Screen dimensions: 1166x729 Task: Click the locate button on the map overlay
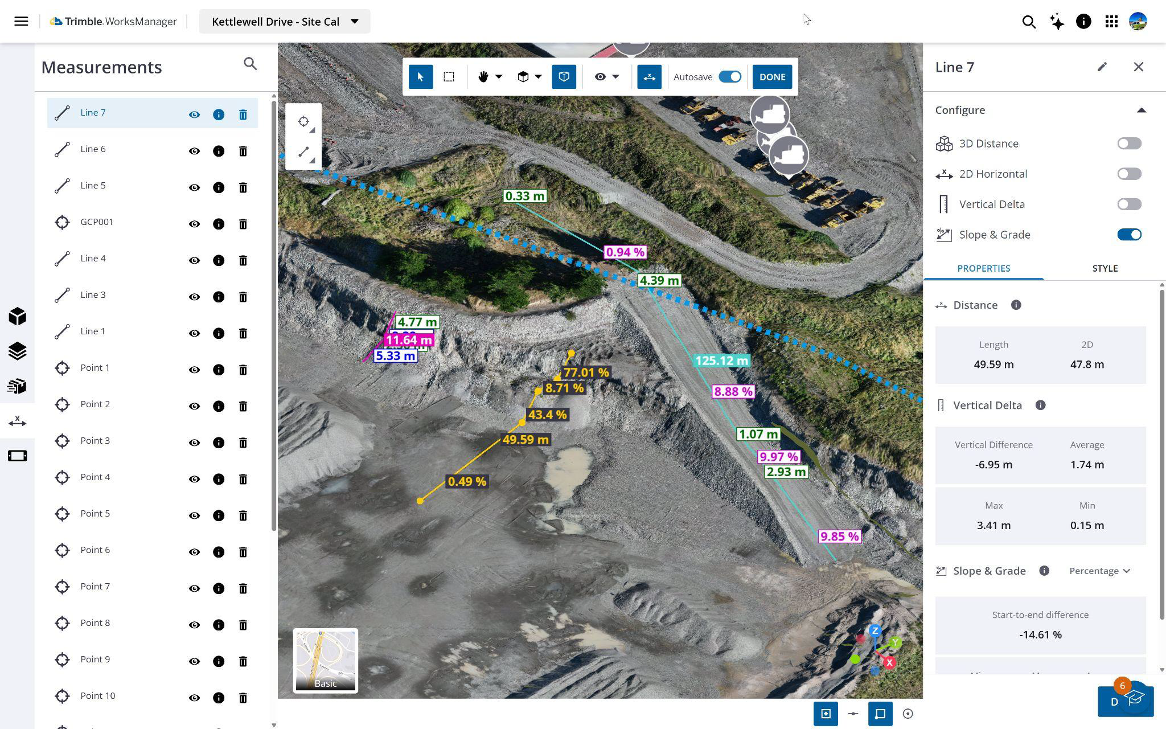(x=303, y=121)
